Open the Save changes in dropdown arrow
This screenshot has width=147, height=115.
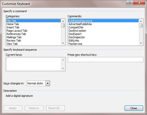tap(48, 83)
